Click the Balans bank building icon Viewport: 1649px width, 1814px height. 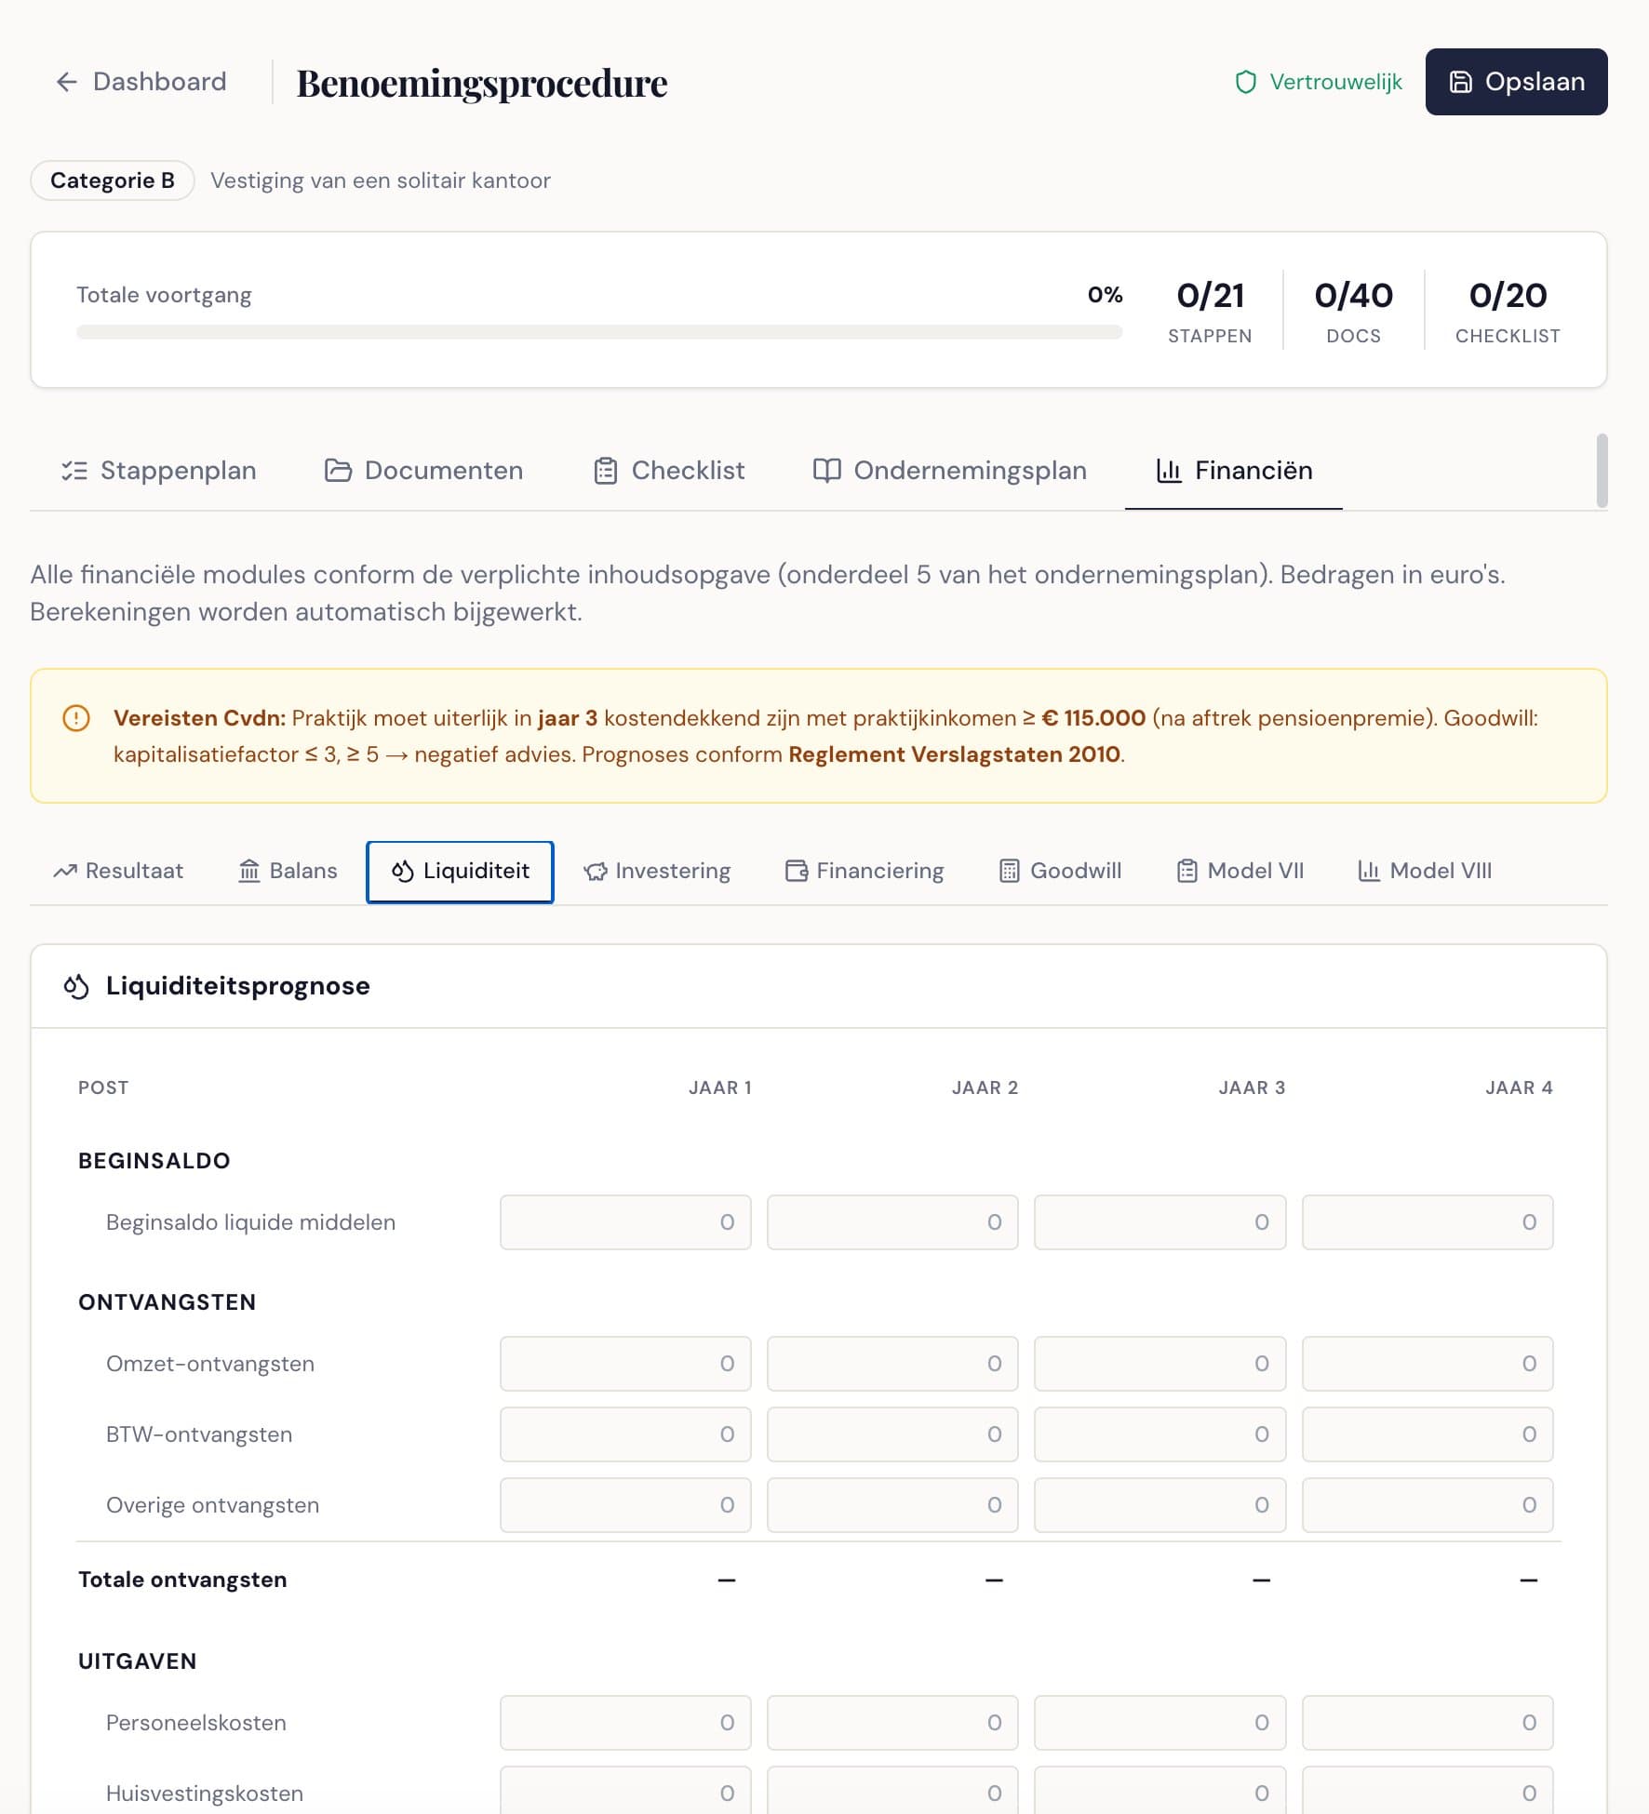(249, 872)
